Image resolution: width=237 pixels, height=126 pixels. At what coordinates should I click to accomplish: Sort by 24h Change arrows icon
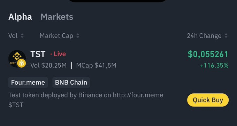point(226,36)
